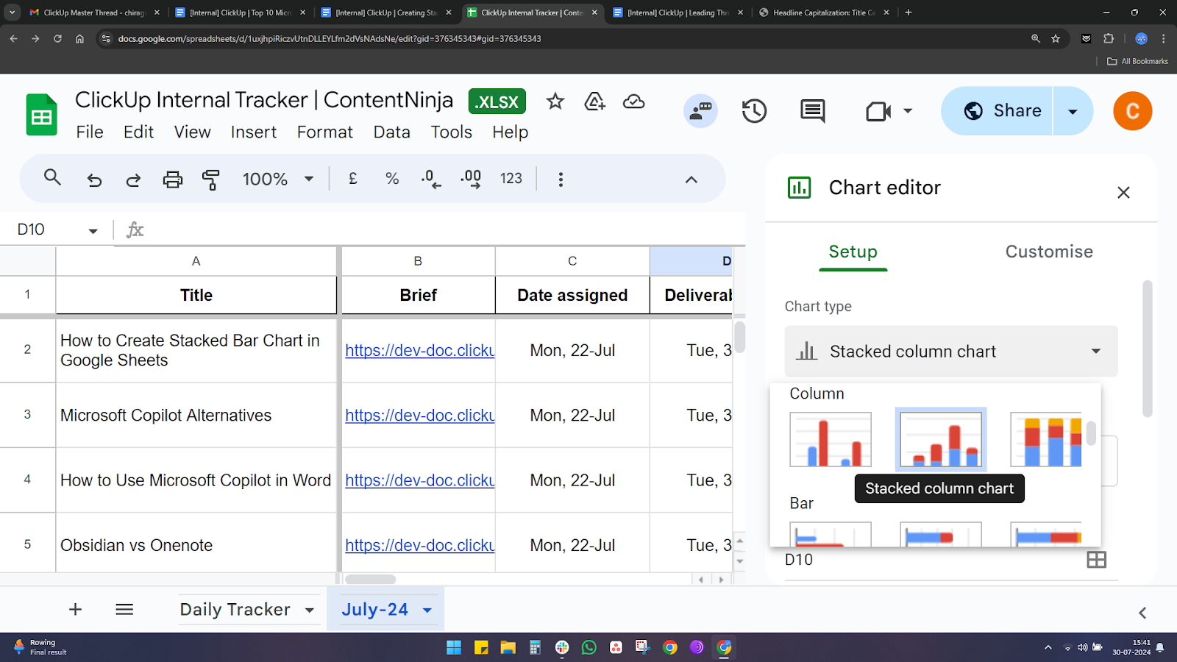Click the search menus magnifier icon
Image resolution: width=1177 pixels, height=662 pixels.
(x=52, y=178)
